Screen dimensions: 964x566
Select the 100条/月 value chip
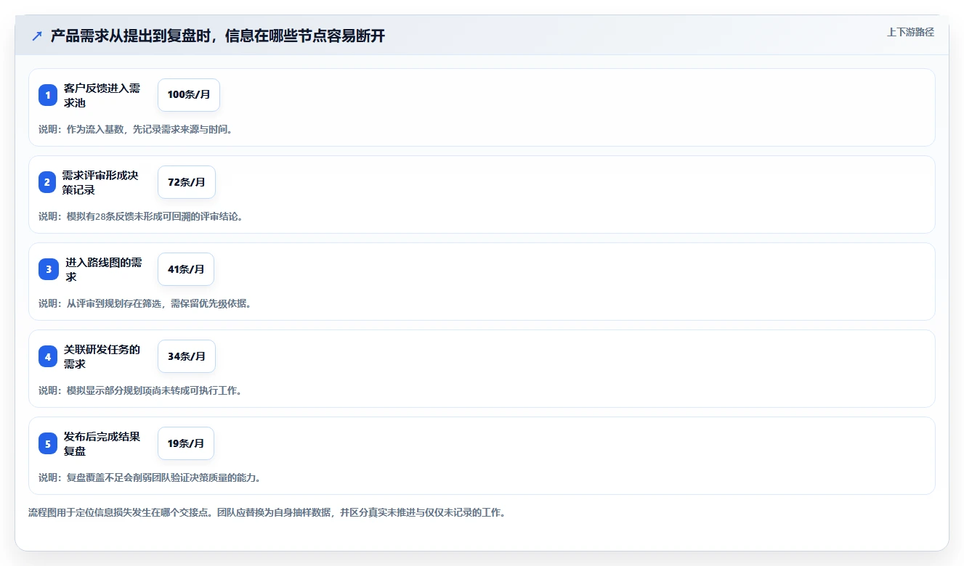click(x=189, y=95)
